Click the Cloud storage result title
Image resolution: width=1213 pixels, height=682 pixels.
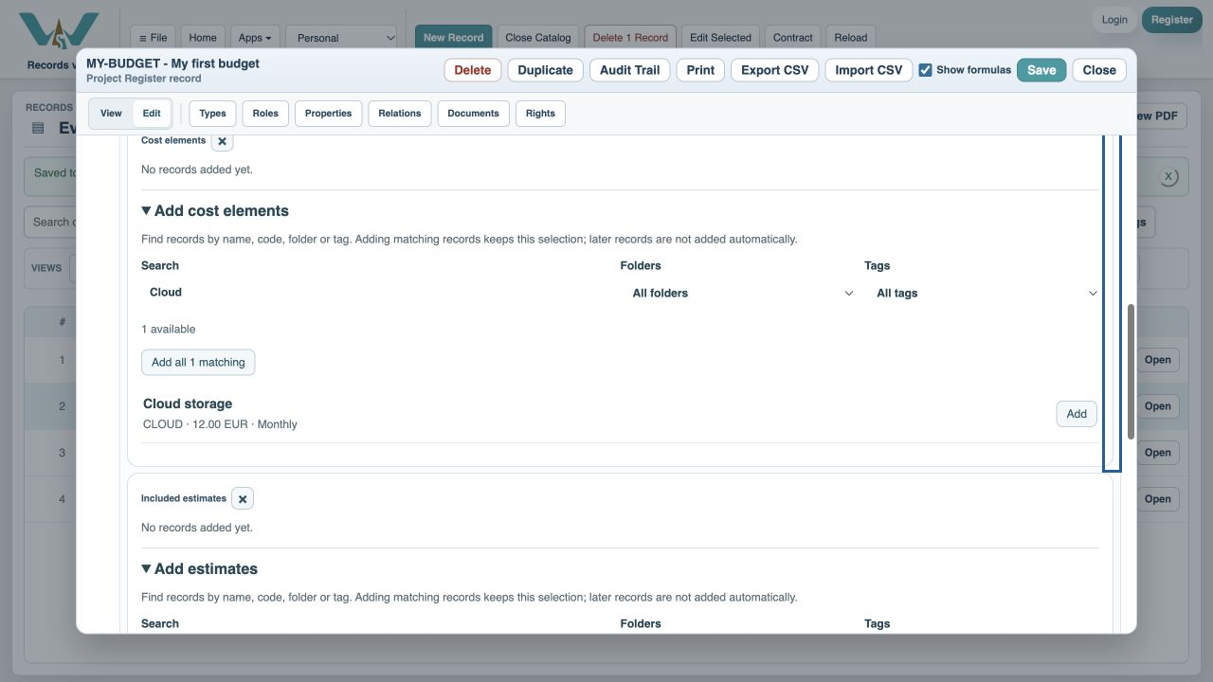(x=188, y=404)
